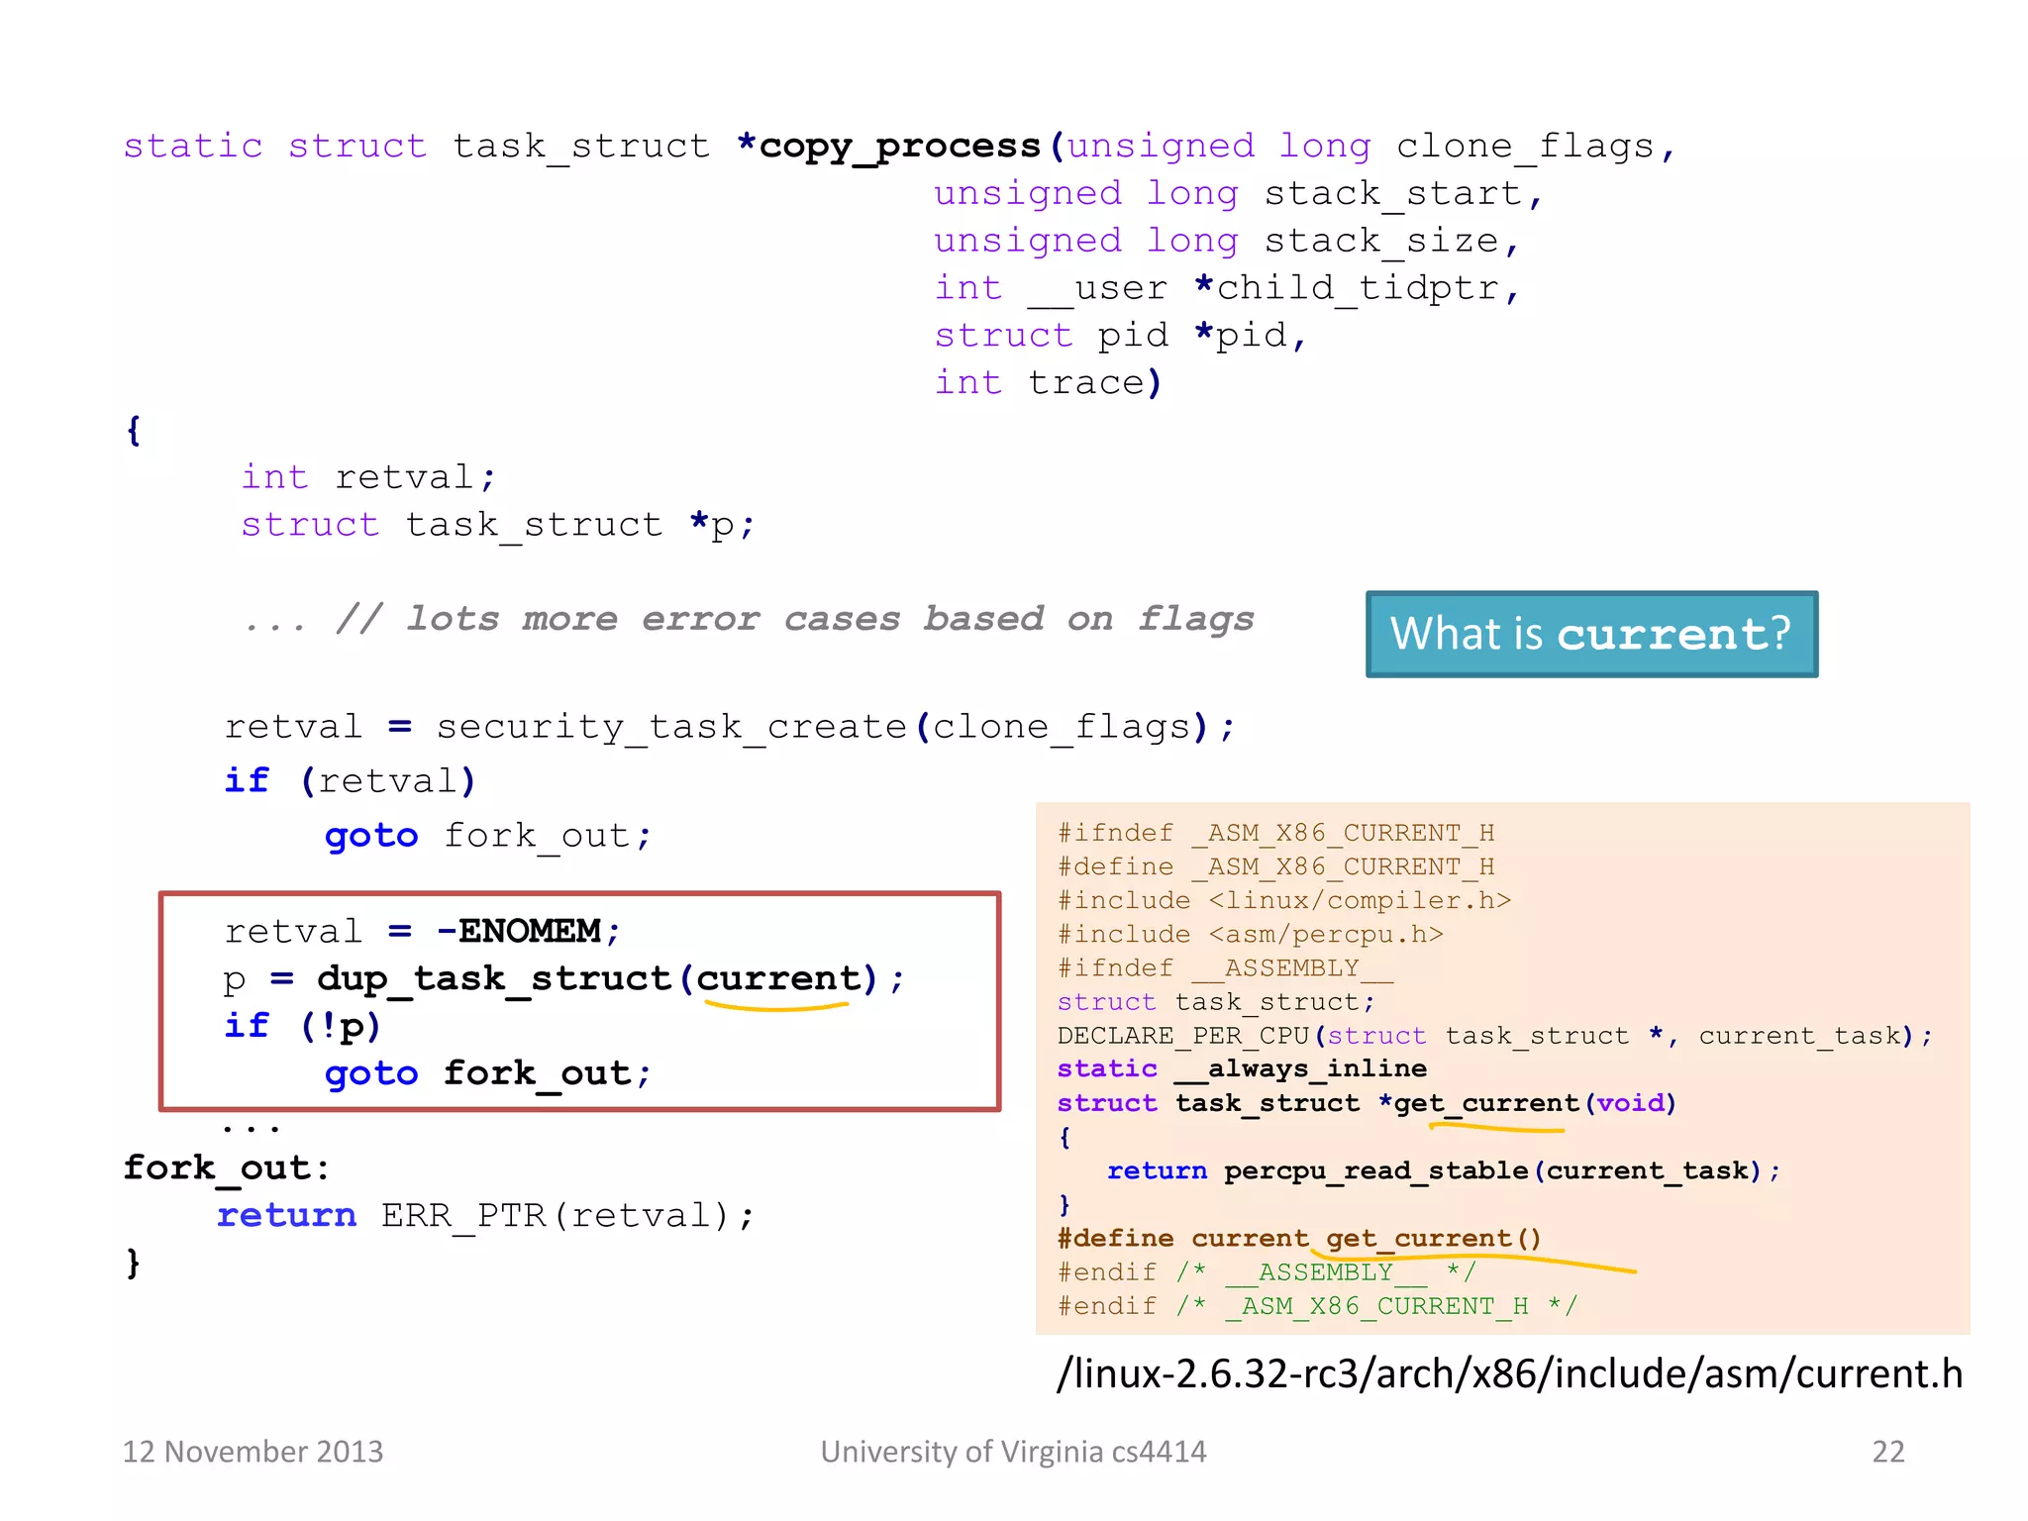Viewport: 2028px width, 1521px height.
Task: Click '#define _ASM_X86_CURRENT_H' line
Action: (1276, 867)
